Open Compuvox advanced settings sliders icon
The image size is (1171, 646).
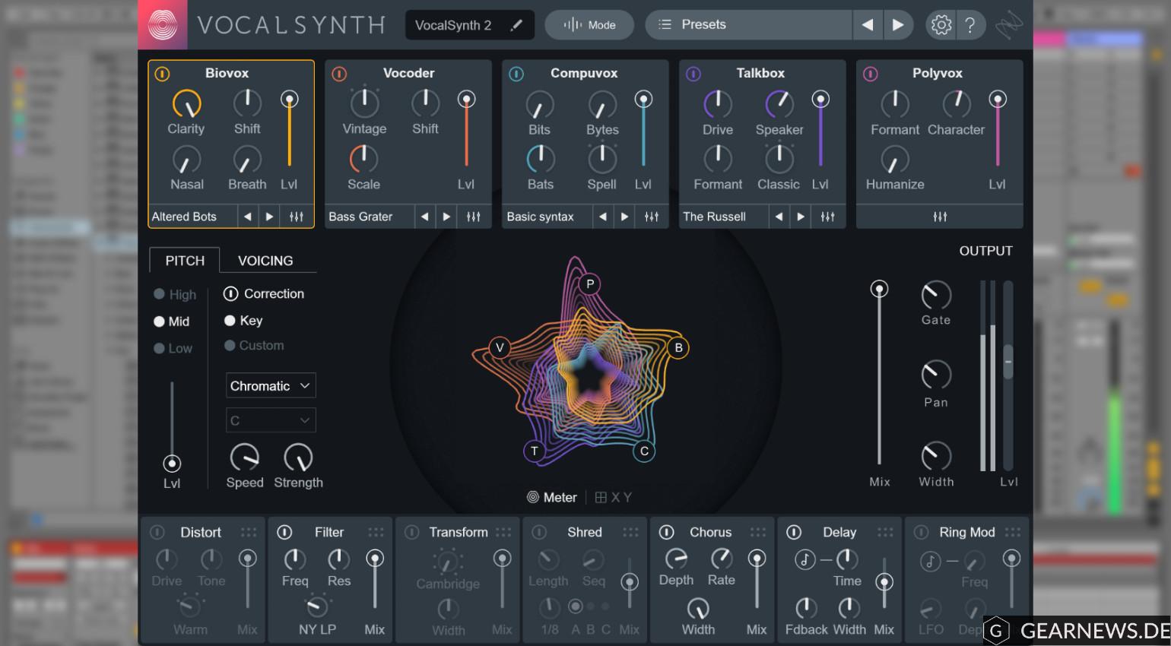[x=652, y=217]
